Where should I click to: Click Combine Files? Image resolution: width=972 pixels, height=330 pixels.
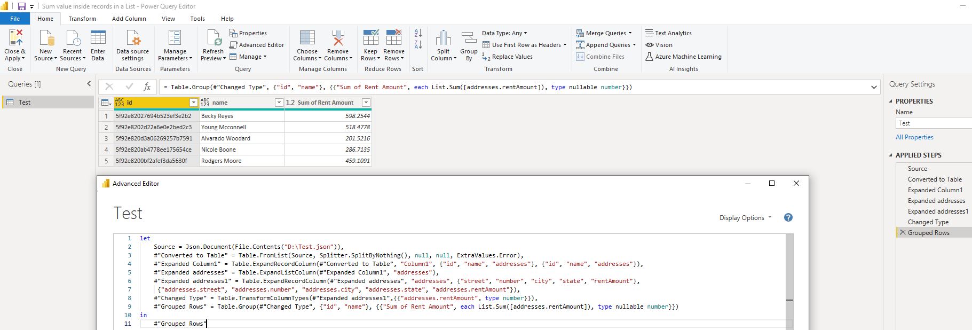tap(600, 57)
